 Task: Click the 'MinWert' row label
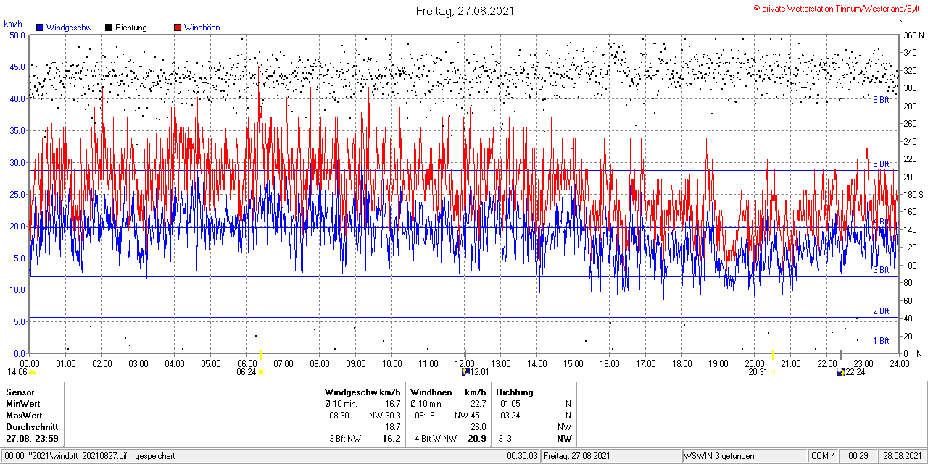[x=23, y=403]
